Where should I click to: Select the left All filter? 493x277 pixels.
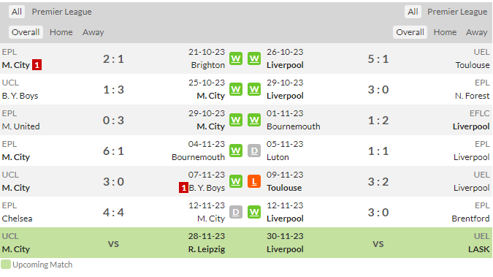(17, 12)
